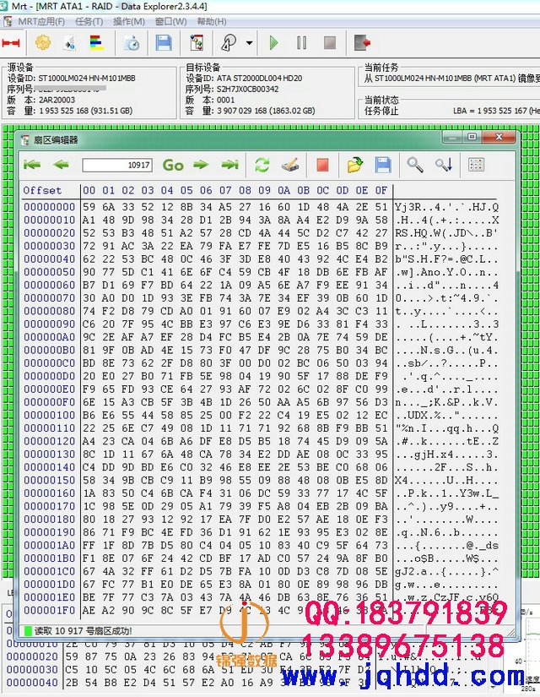
Task: Open file with folder arrow icon
Action: (x=355, y=165)
